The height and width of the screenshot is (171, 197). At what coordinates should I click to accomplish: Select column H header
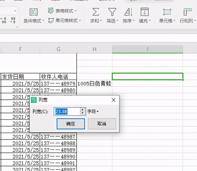(94, 49)
